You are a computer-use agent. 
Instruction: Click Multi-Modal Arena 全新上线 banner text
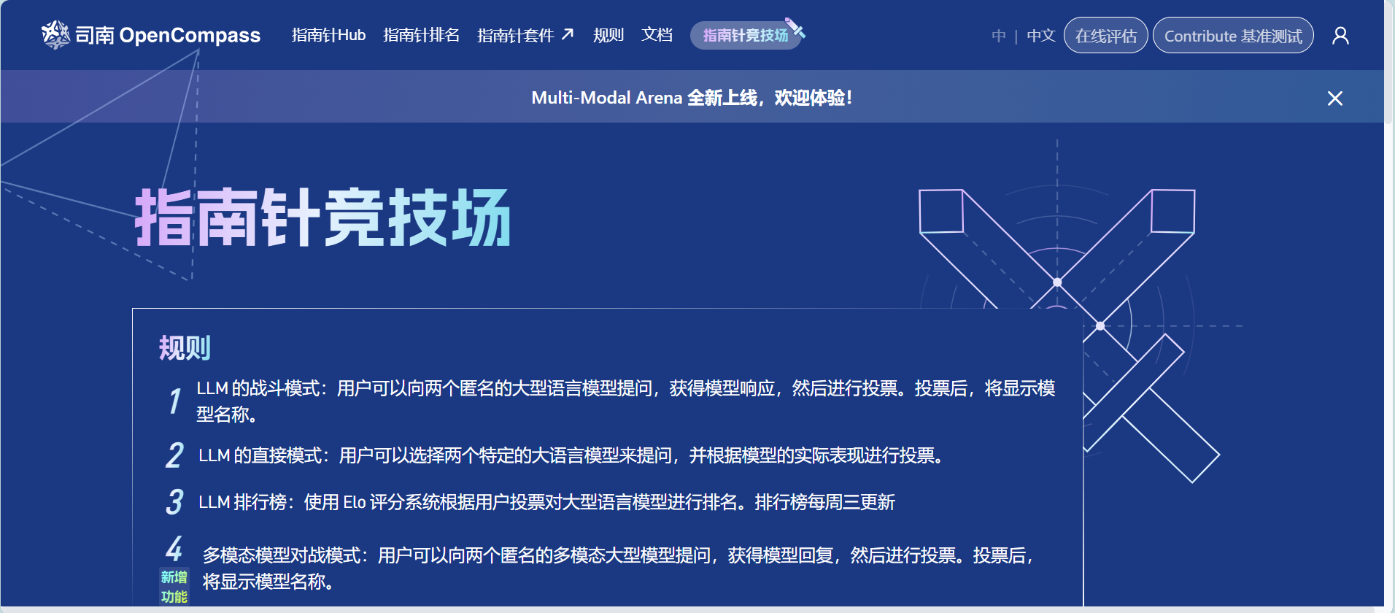coord(692,98)
